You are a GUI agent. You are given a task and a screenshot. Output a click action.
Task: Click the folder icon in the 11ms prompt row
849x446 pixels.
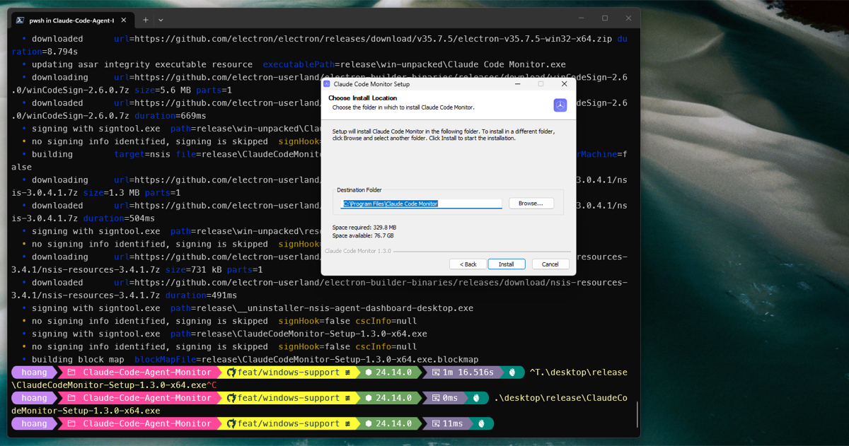71,423
